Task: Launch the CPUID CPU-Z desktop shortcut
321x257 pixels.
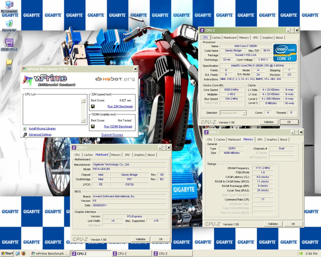Action: point(9,45)
